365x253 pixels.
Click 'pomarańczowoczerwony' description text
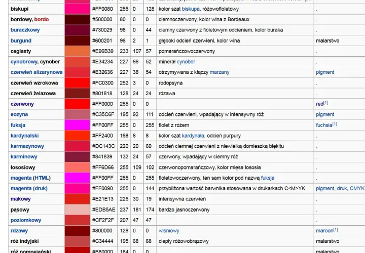click(x=187, y=51)
